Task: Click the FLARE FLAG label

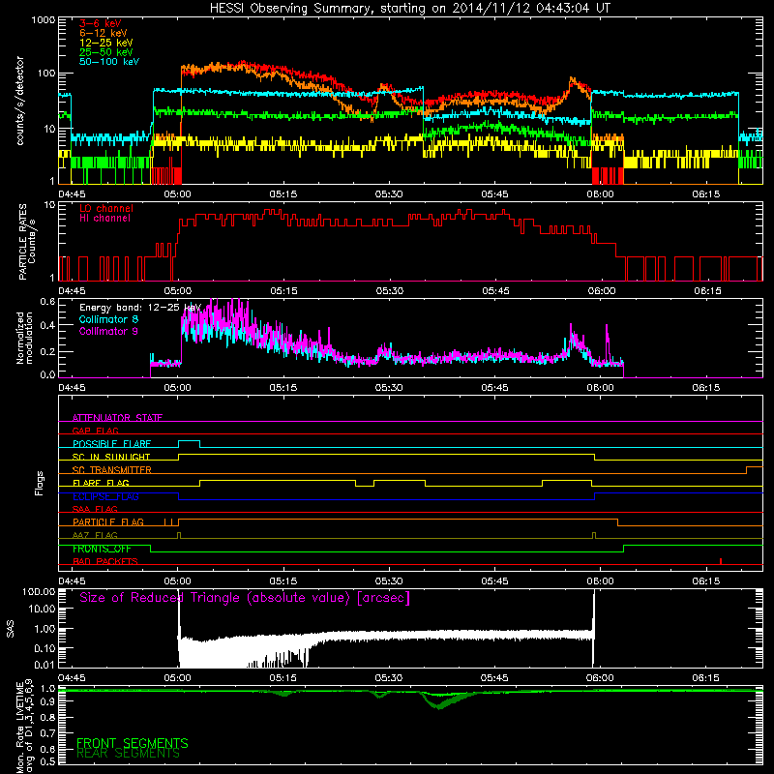Action: coord(101,483)
